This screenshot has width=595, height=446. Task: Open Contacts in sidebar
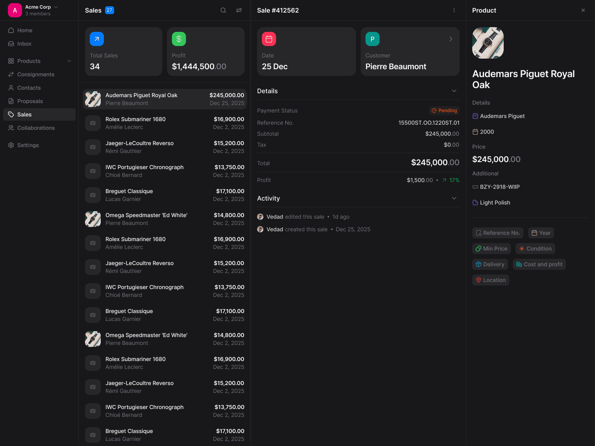tap(39, 88)
